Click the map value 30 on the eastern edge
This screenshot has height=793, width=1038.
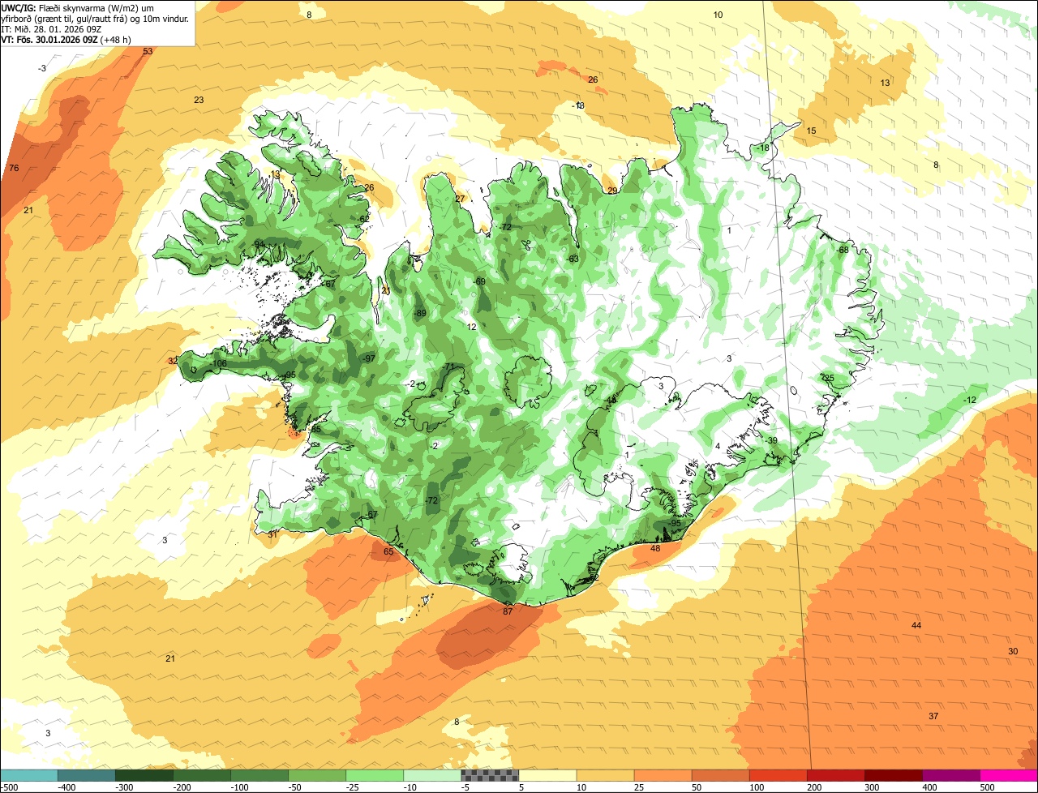(x=1013, y=651)
